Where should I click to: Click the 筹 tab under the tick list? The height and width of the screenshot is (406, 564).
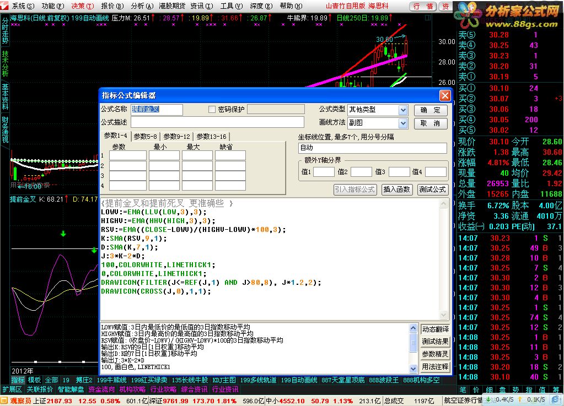(556, 390)
